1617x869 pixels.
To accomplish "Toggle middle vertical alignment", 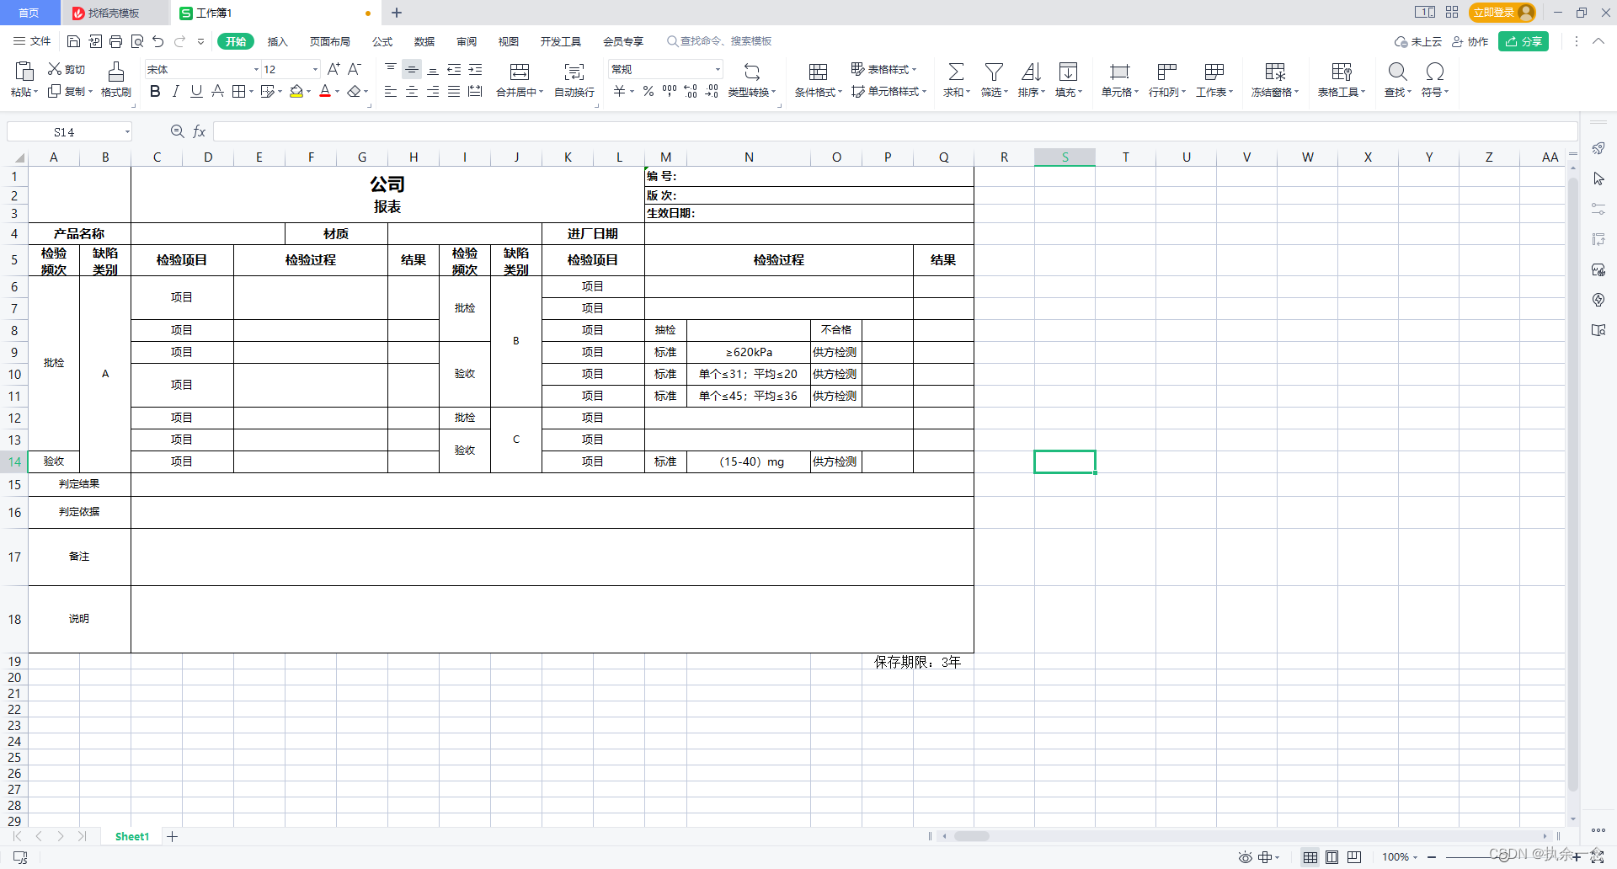I will click(x=412, y=69).
